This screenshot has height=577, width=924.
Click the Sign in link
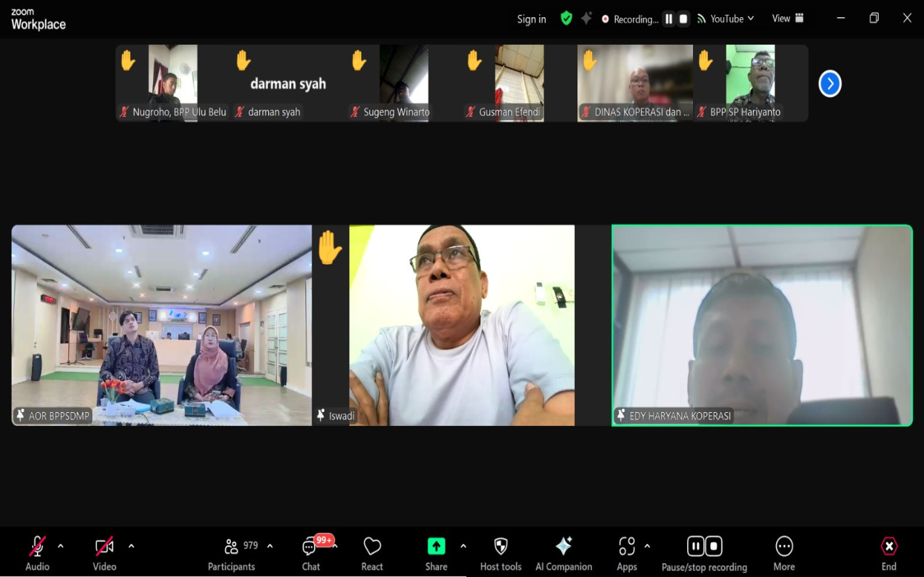(531, 19)
